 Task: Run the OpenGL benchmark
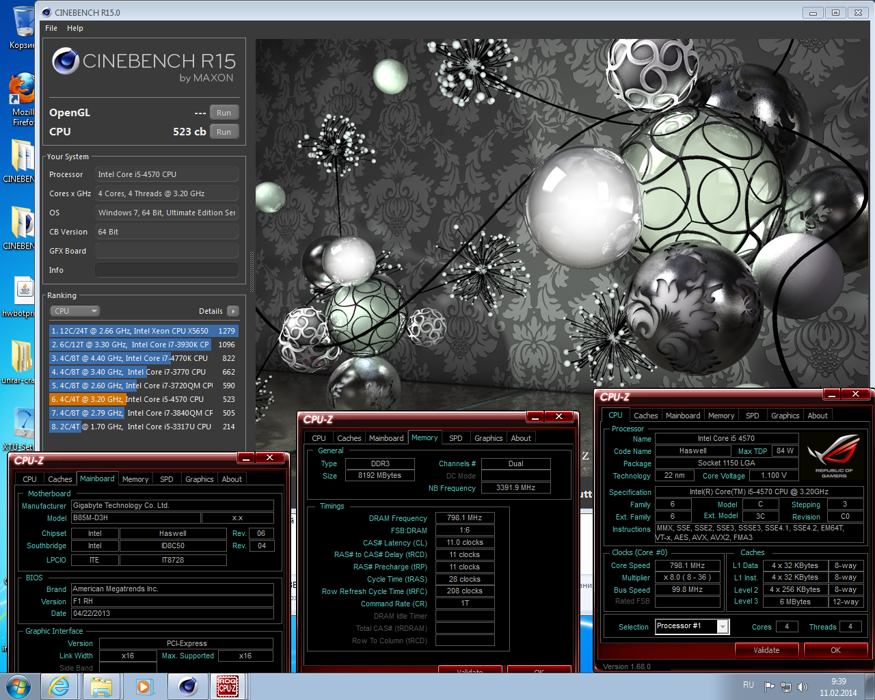coord(224,113)
